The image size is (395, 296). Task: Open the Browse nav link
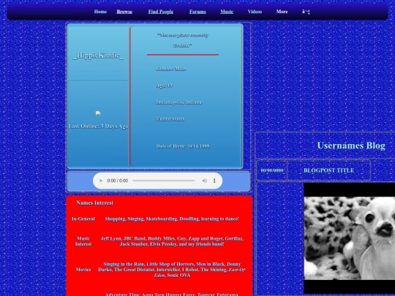tap(124, 12)
